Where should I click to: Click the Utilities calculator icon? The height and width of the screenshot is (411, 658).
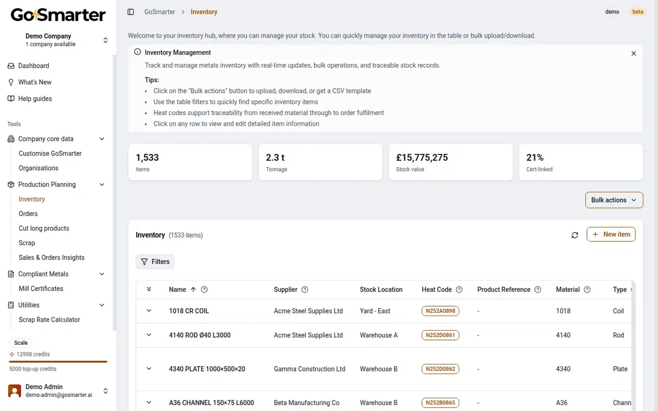point(11,305)
